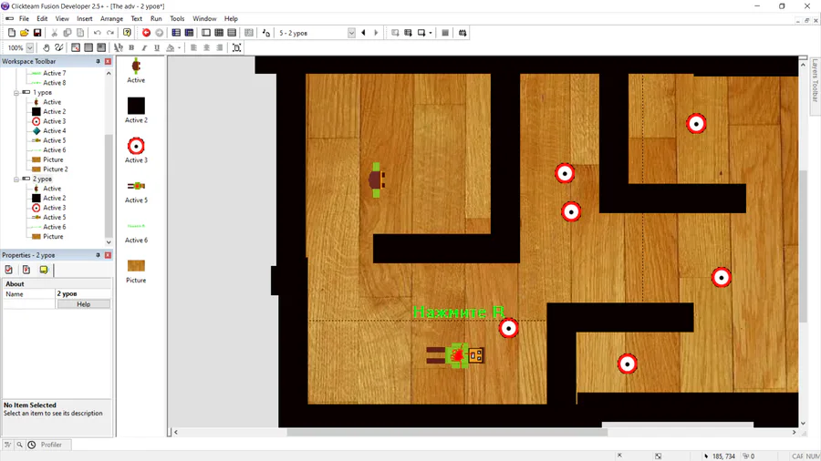Click the text color swatch icon
Screen dimensions: 821x461
[x=171, y=47]
